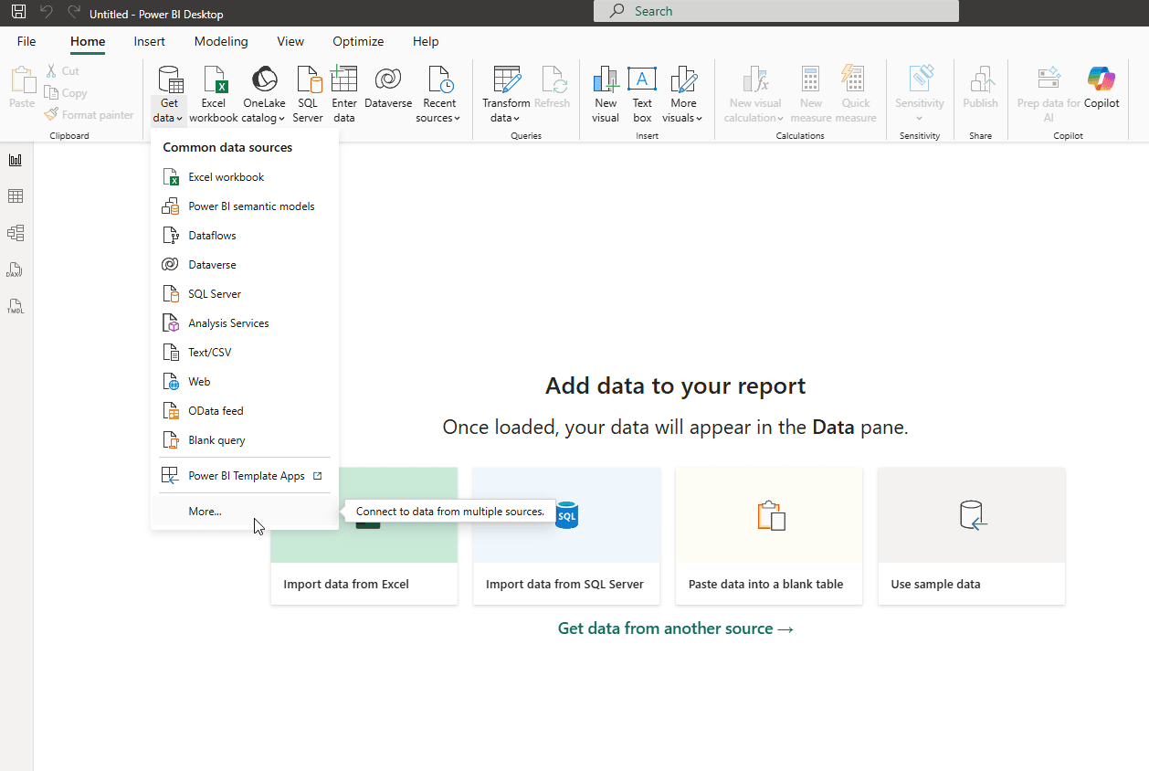Choose Excel workbook in data sources list

245,177
